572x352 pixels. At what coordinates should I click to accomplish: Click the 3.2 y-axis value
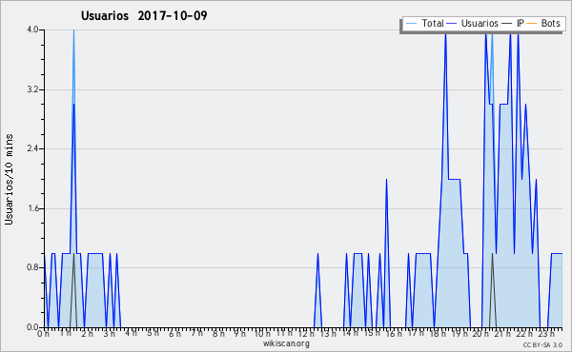click(x=32, y=89)
